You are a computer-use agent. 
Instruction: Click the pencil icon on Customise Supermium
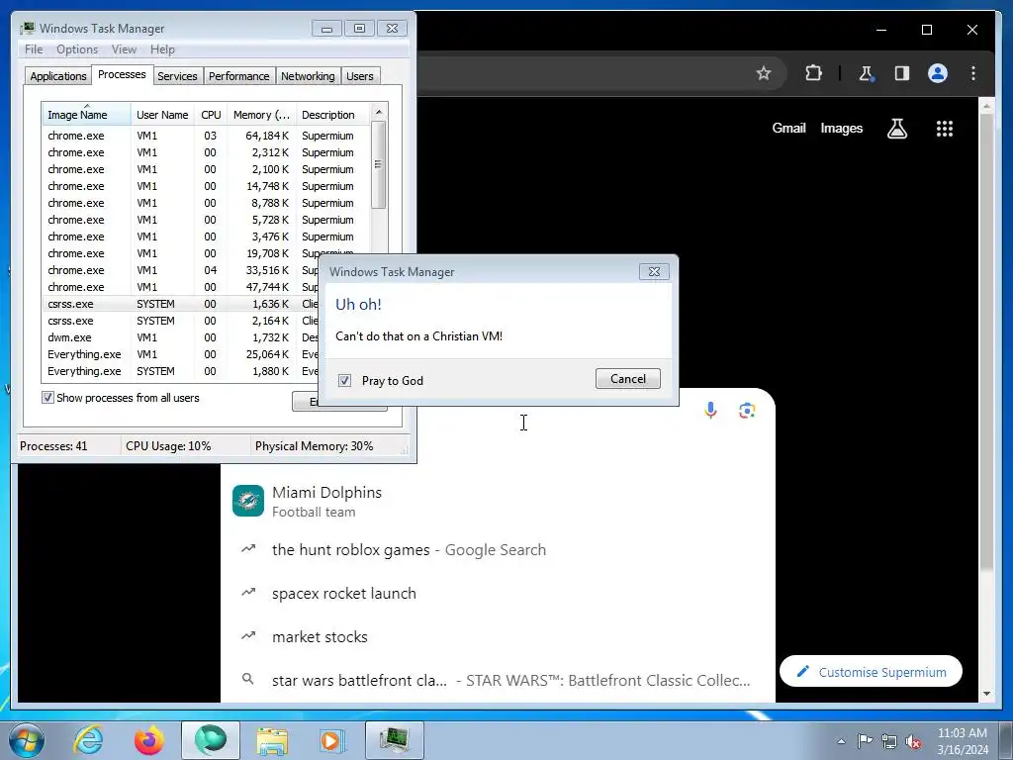pyautogui.click(x=802, y=672)
